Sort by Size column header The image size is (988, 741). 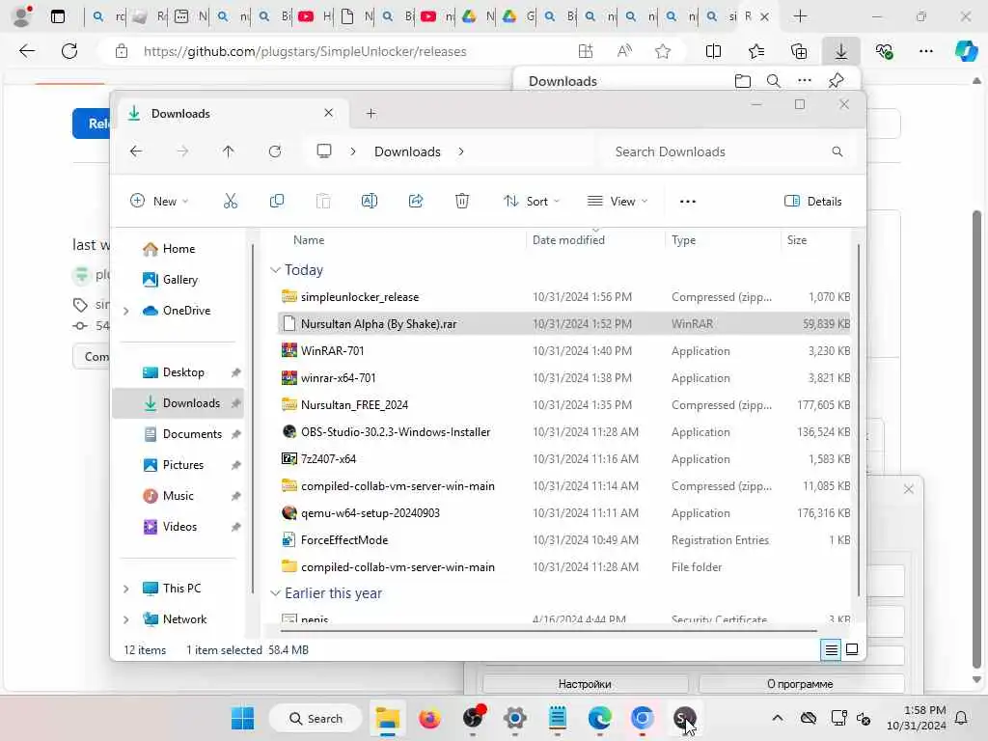coord(796,240)
